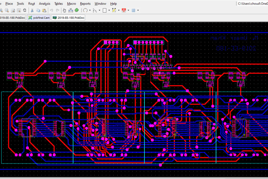Image resolution: width=268 pixels, height=179 pixels.
Task: Open the Place menu
Action: coord(9,4)
